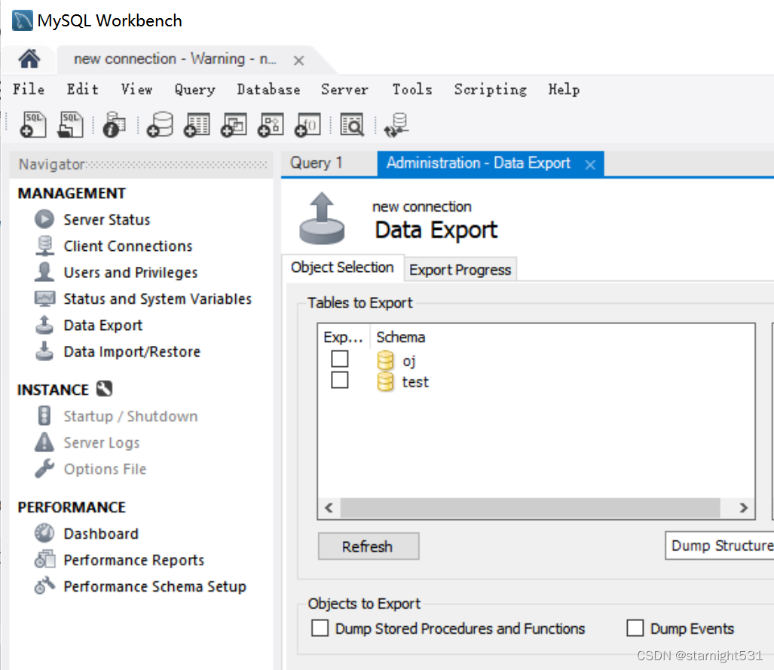The image size is (774, 670).
Task: Click the oj schema database icon
Action: (x=385, y=360)
